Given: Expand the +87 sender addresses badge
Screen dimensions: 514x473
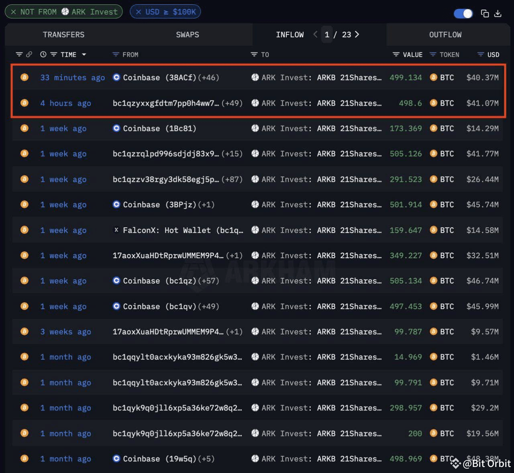Looking at the screenshot, I should tap(232, 179).
